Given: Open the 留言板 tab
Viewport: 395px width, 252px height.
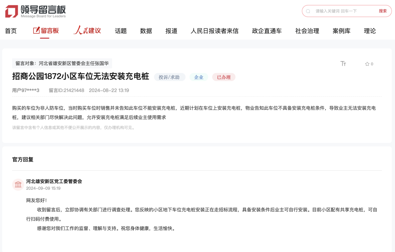Looking at the screenshot, I should [46, 31].
